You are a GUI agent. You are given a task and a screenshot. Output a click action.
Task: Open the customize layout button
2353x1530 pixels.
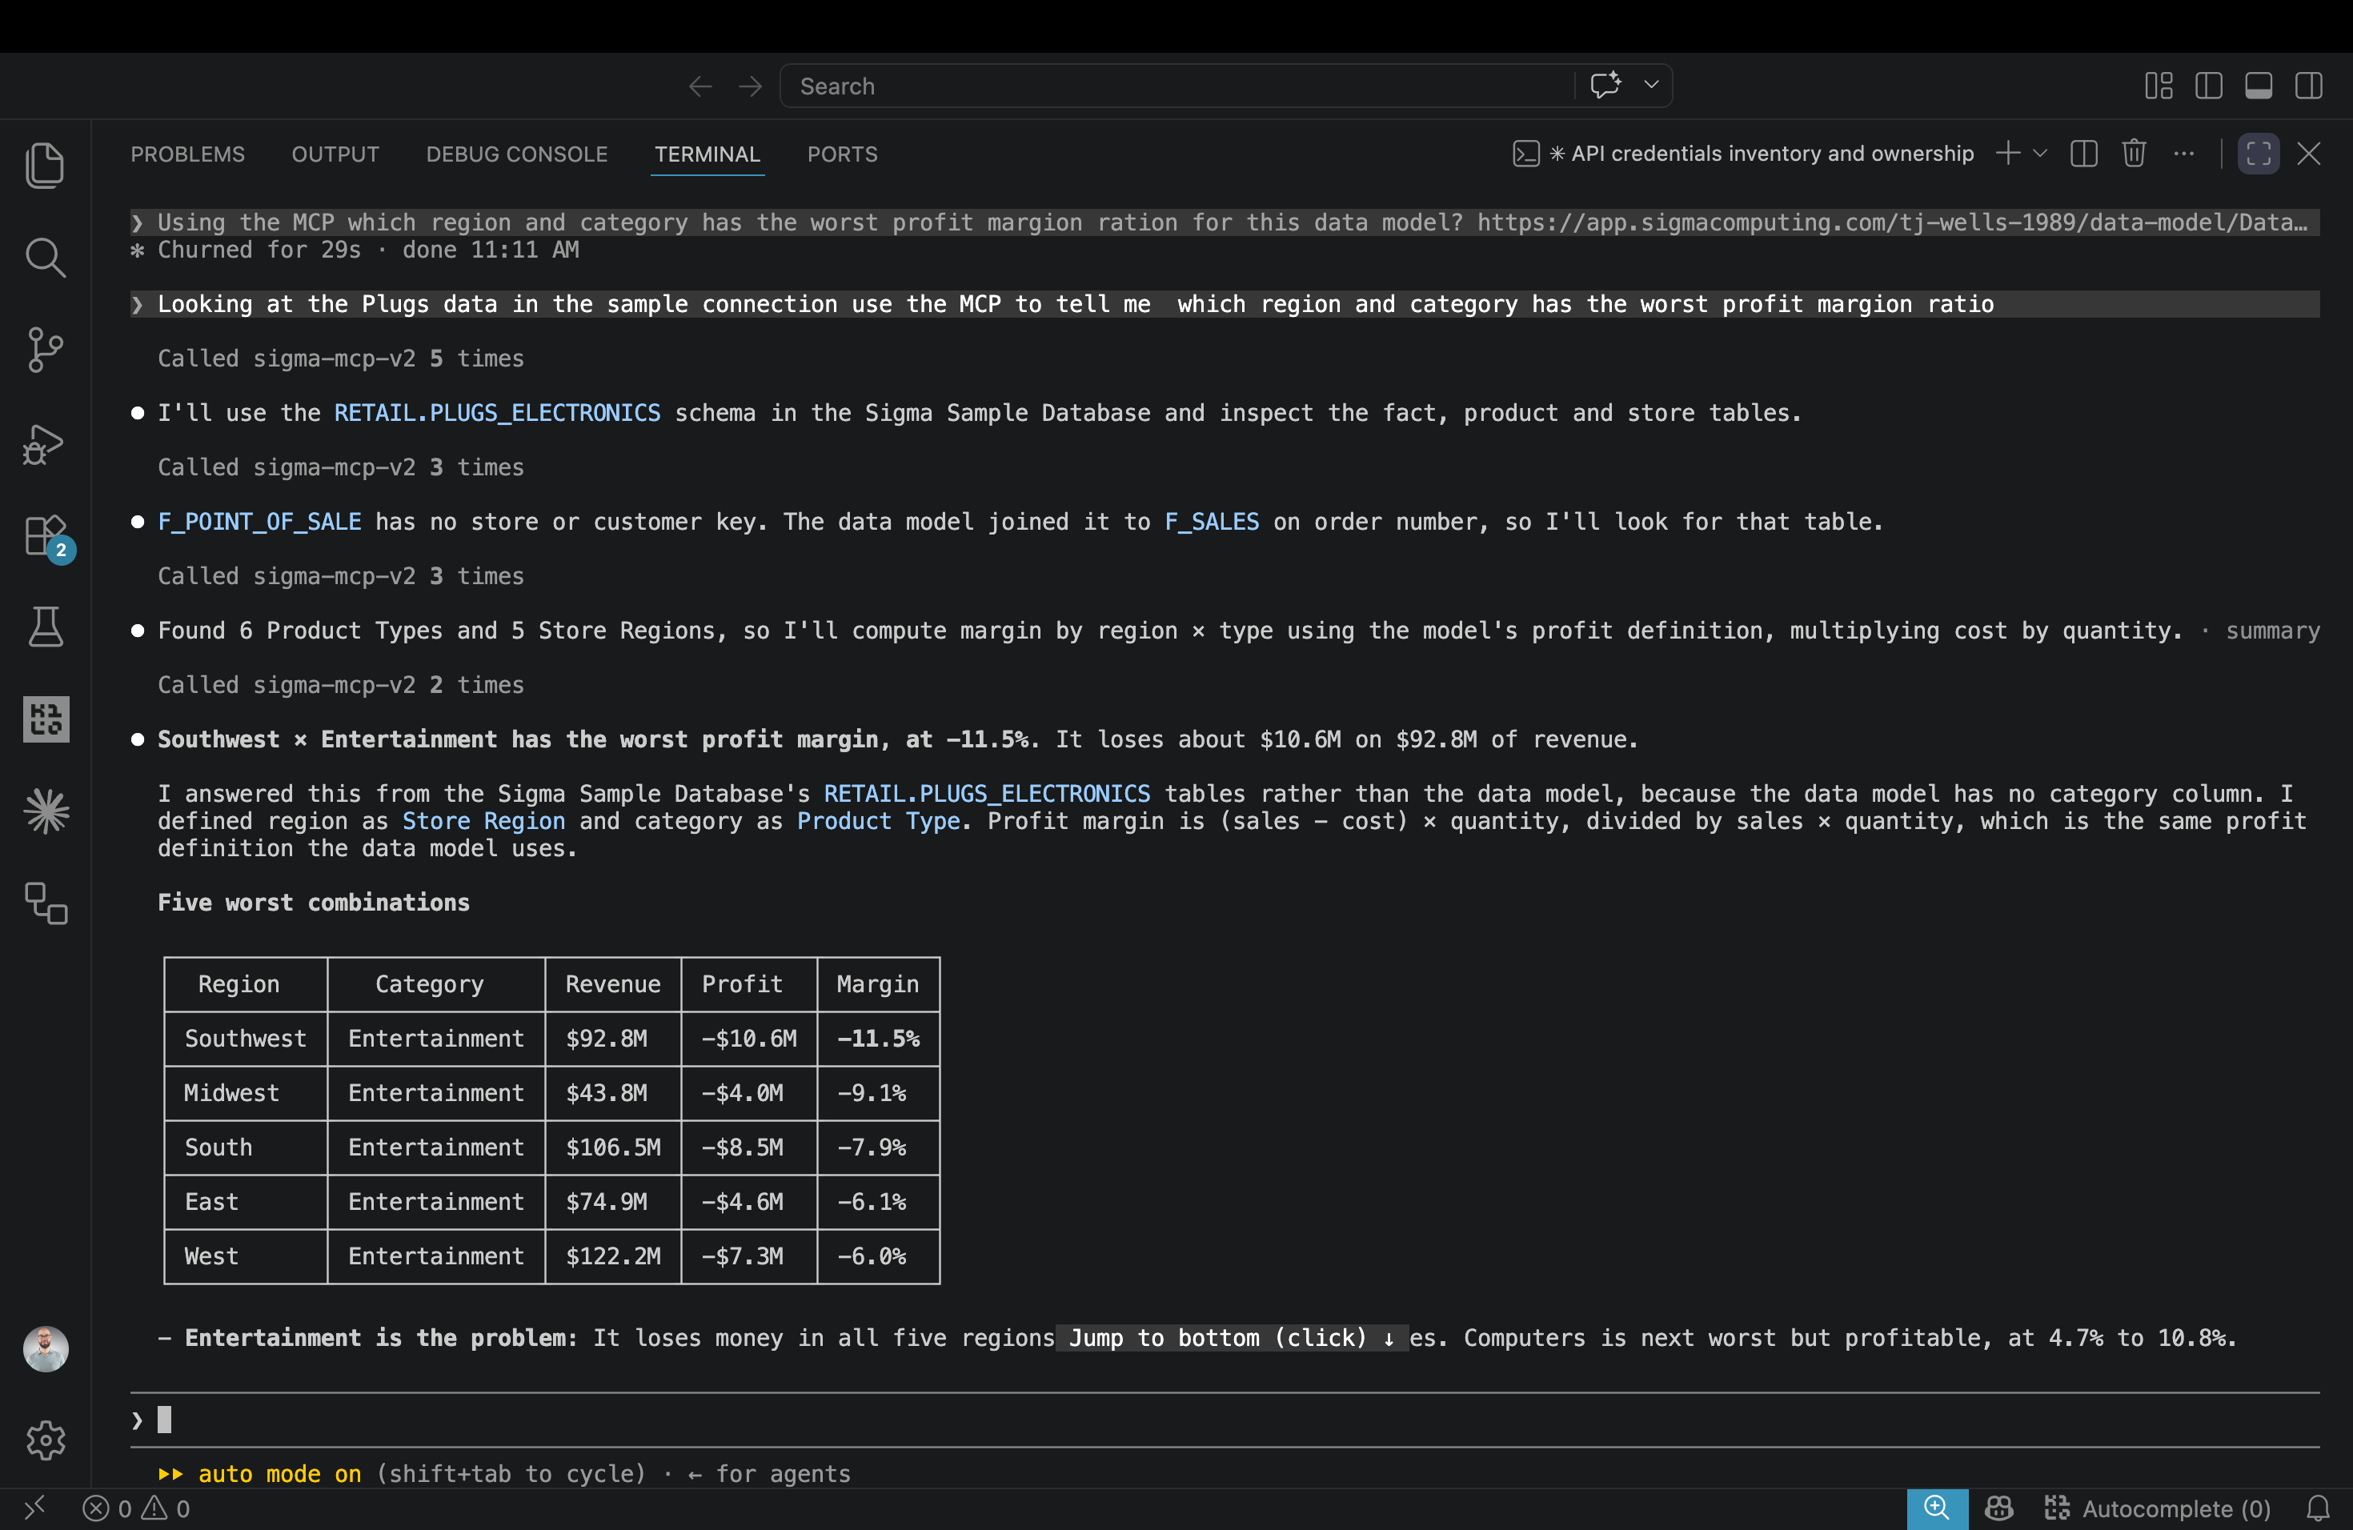2159,86
